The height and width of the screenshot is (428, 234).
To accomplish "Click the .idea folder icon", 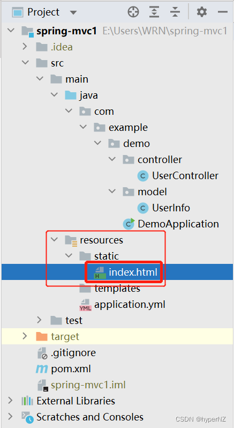I will 42,47.
